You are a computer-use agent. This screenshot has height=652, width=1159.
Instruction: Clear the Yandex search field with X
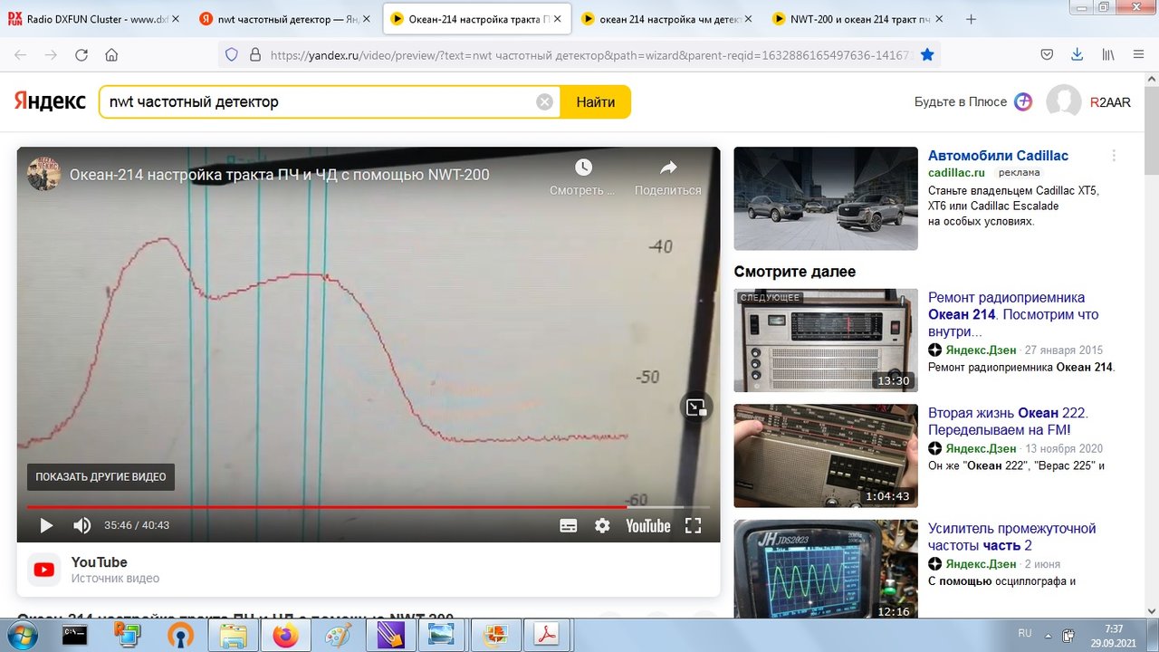tap(544, 102)
